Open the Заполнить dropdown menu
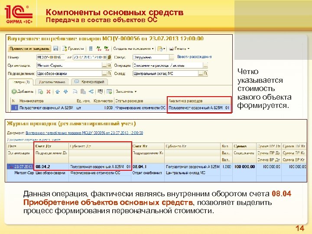The image size is (312, 234). point(126,91)
